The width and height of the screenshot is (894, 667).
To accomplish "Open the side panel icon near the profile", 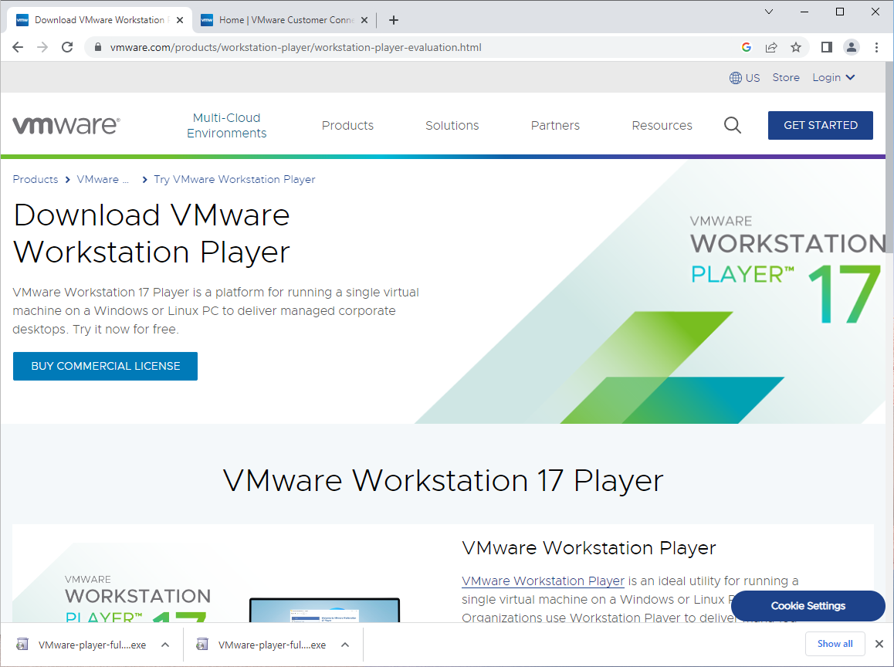I will [x=825, y=47].
